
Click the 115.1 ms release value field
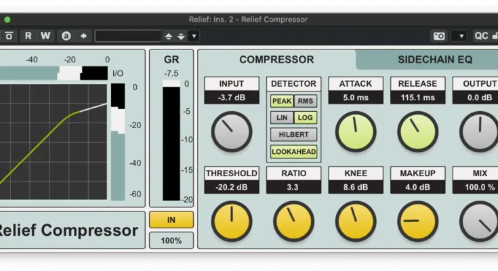pos(417,98)
